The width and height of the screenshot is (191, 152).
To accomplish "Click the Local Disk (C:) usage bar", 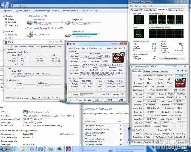I will tap(48, 22).
